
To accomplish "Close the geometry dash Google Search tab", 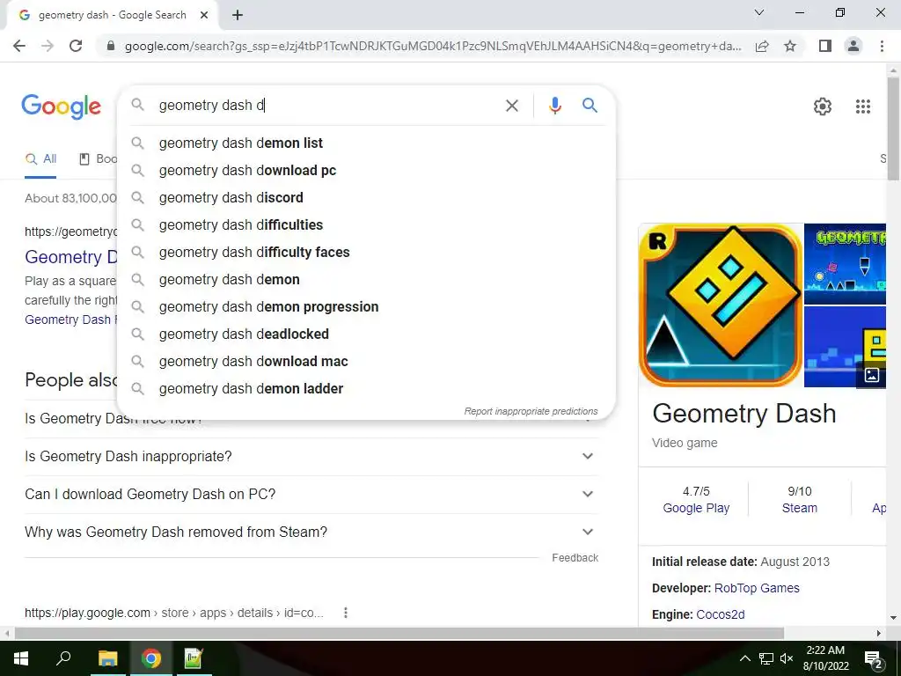I will coord(203,16).
